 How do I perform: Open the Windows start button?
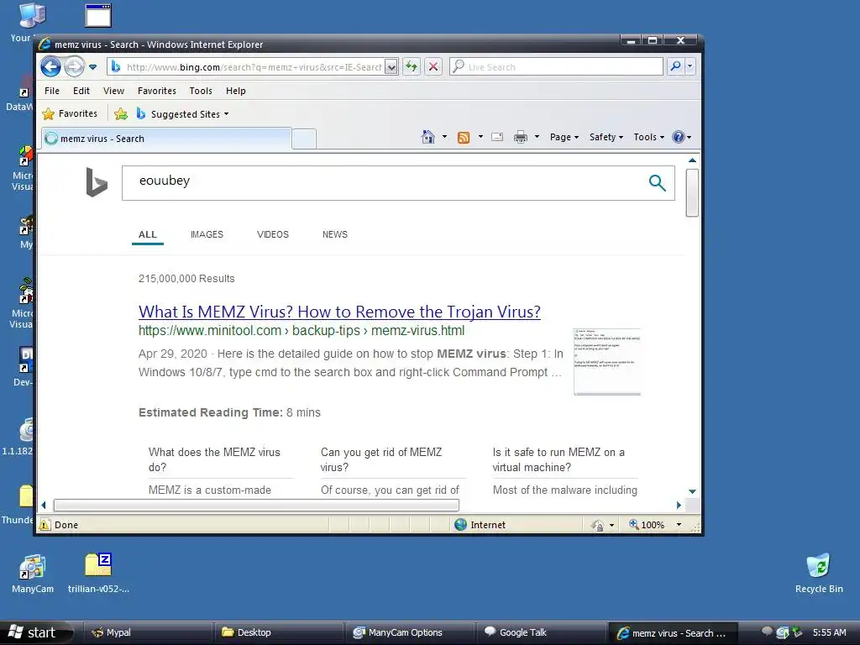(x=35, y=632)
